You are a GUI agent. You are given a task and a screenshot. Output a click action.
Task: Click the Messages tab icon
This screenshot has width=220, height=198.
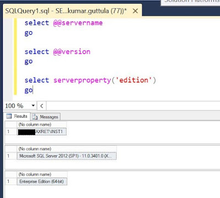[x=35, y=117]
